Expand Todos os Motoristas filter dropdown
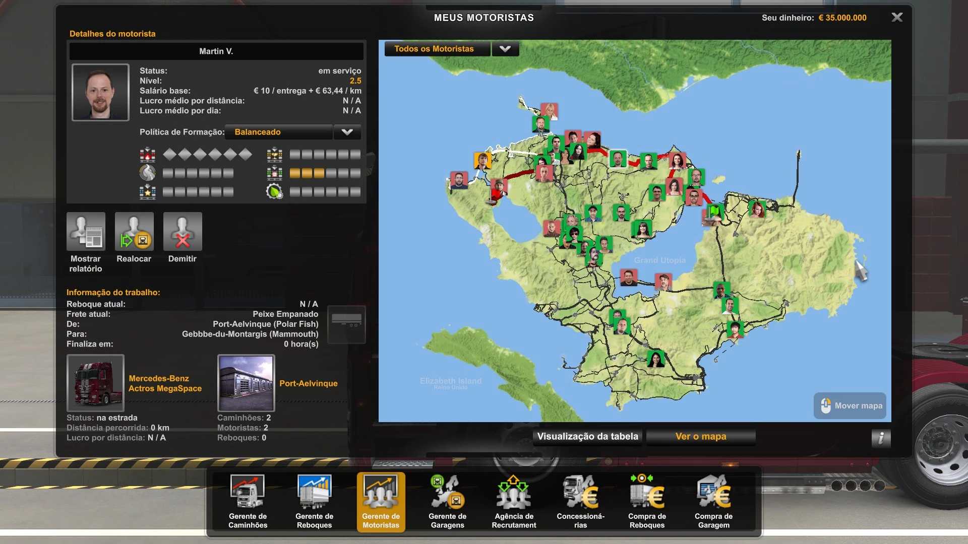The height and width of the screenshot is (544, 968). (505, 49)
